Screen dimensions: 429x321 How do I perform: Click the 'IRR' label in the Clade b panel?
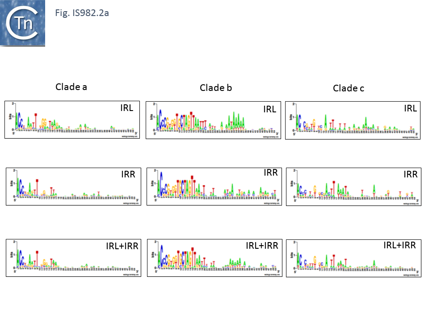(270, 173)
